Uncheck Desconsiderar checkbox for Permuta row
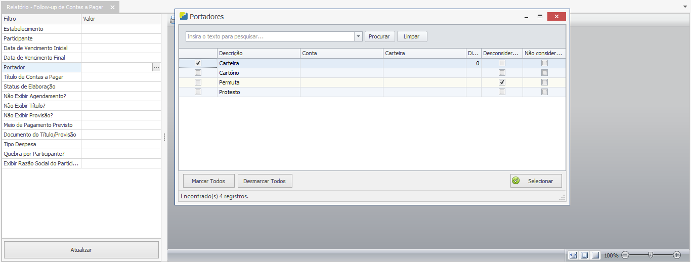The width and height of the screenshot is (691, 262). [x=502, y=82]
